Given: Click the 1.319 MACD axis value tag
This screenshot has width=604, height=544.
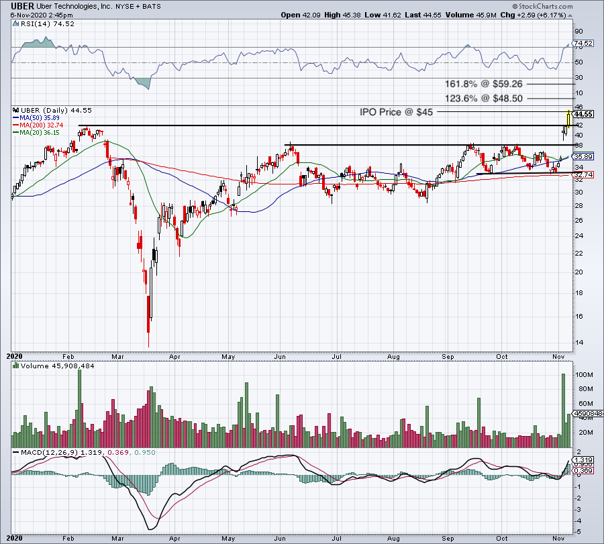Looking at the screenshot, I should tap(583, 460).
